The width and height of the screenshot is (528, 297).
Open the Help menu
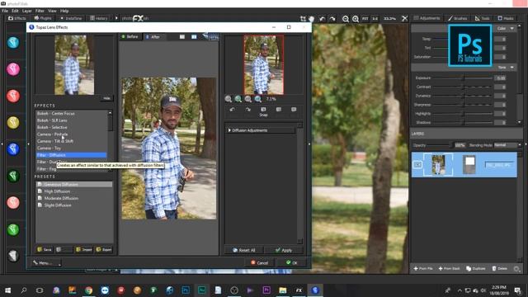[x=64, y=11]
